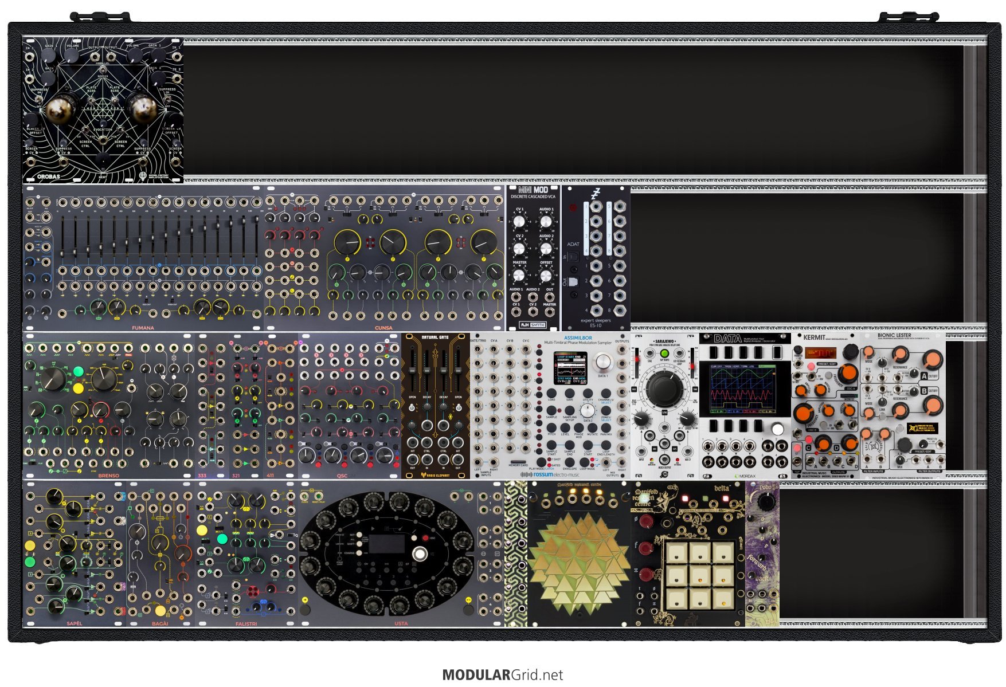Click the OSC A Frequency knob on Kermit
The width and height of the screenshot is (1006, 687).
pos(848,373)
